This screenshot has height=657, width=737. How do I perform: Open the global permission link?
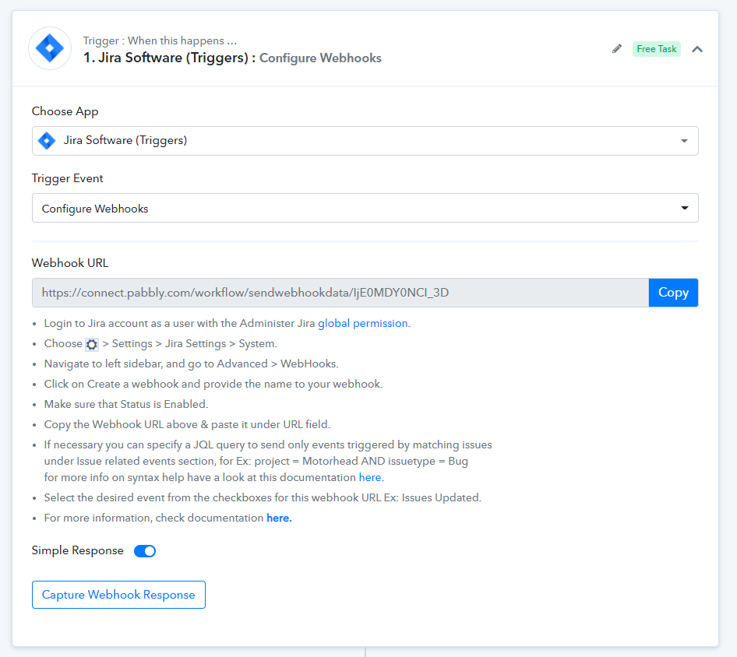[x=364, y=323]
